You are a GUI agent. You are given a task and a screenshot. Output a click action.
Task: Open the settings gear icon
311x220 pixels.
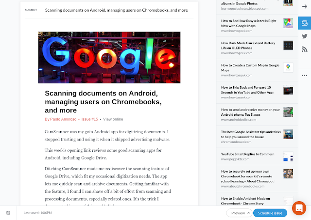click(8, 213)
